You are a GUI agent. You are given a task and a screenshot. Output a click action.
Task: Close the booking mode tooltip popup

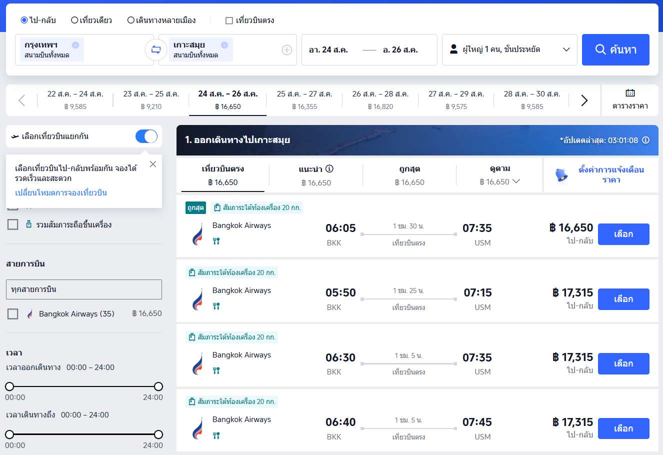[153, 164]
